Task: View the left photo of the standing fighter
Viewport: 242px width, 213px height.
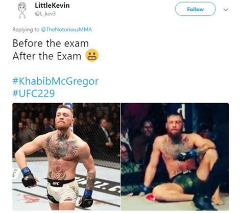Action: click(x=66, y=157)
